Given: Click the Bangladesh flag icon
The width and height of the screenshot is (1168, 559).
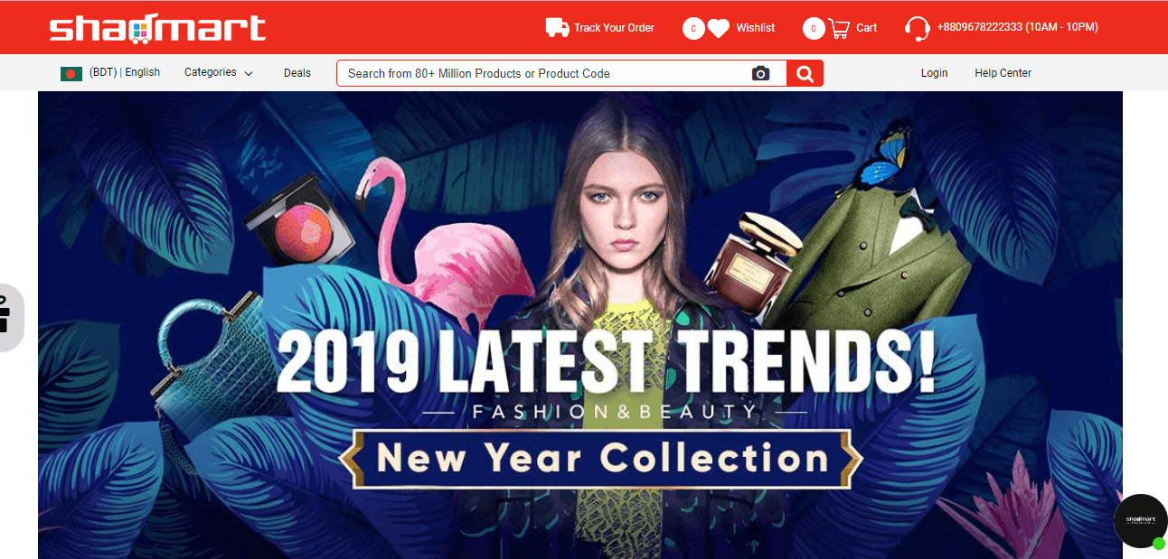Looking at the screenshot, I should tap(71, 73).
